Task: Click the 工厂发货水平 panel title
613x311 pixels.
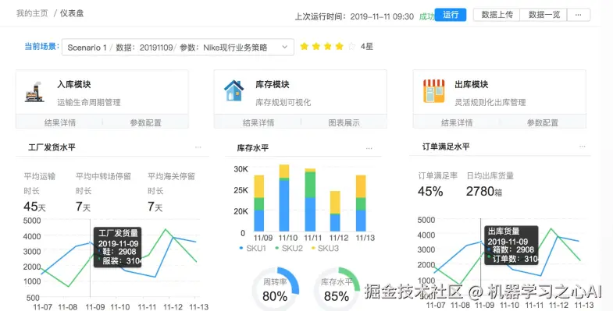Action: tap(52, 147)
